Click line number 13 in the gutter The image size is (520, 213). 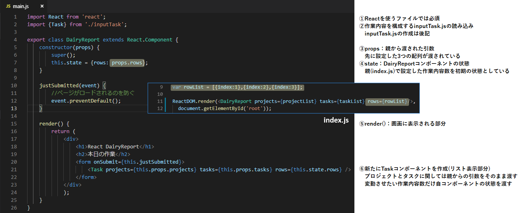(x=14, y=108)
